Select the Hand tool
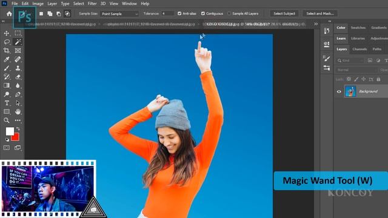388x218 pixels. click(x=18, y=111)
